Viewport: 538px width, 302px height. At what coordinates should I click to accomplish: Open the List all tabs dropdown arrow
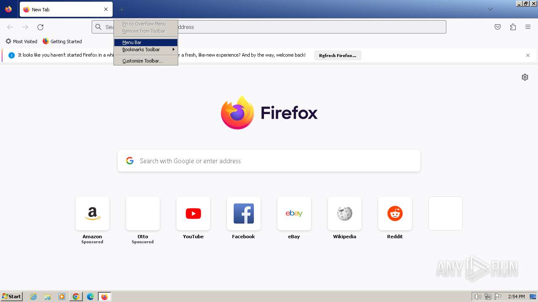pyautogui.click(x=490, y=9)
